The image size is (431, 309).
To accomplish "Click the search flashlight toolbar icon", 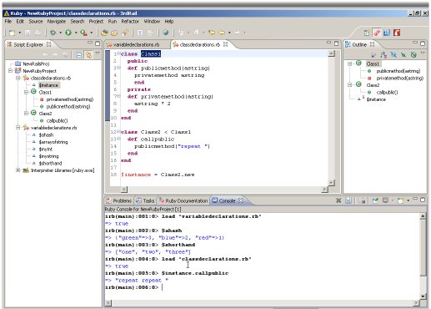I will click(125, 33).
